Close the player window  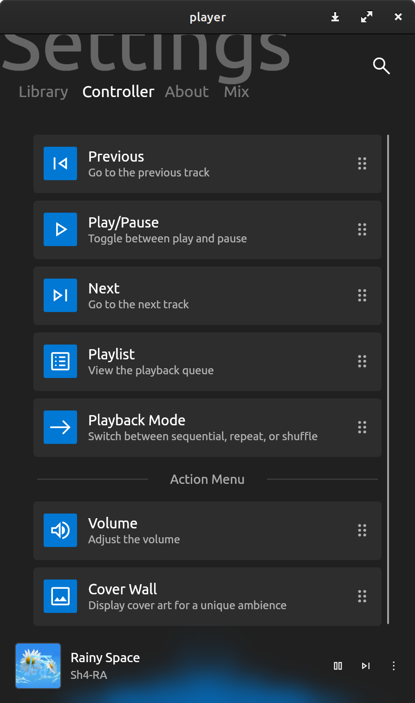click(x=398, y=17)
